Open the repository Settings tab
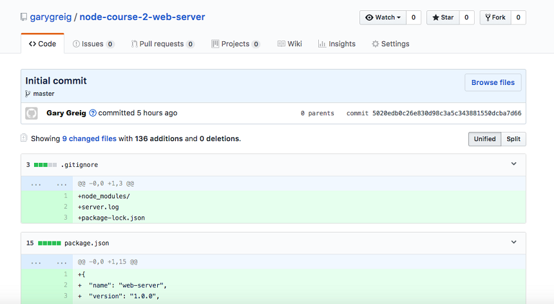Viewport: 554px width, 304px height. [390, 44]
